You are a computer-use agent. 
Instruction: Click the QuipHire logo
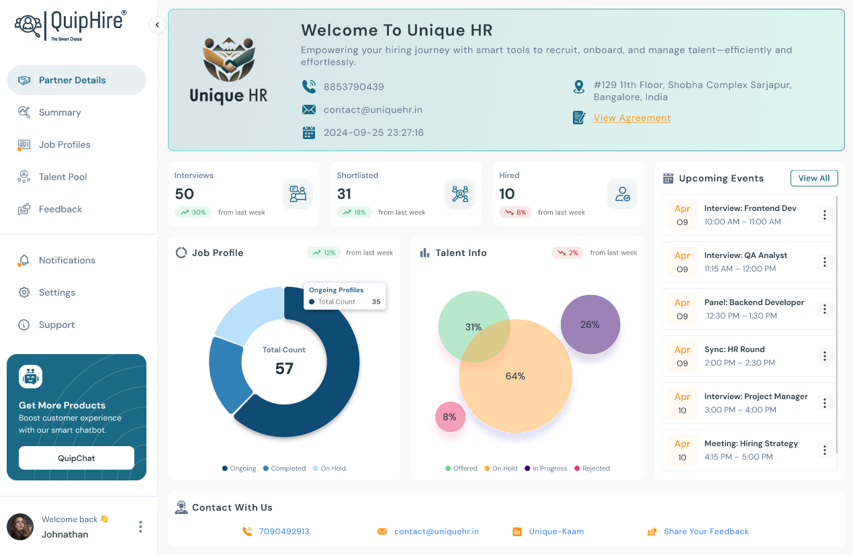71,26
